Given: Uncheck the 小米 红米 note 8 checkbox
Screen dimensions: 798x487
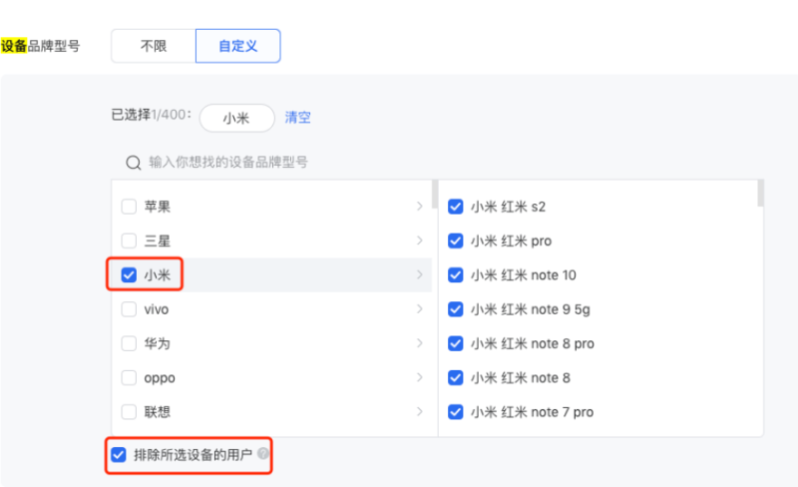Looking at the screenshot, I should coord(456,377).
